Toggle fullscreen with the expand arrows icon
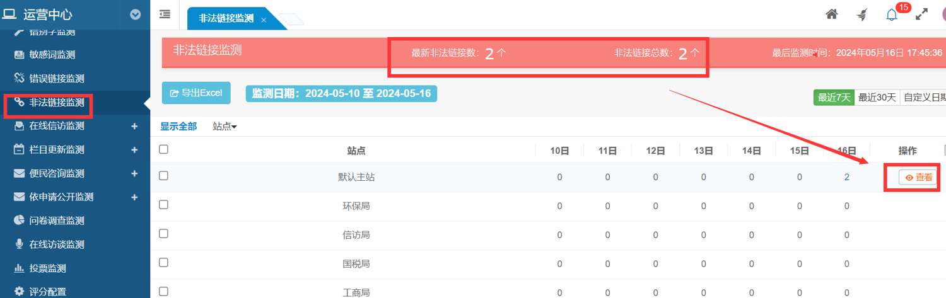946x298 pixels. click(x=921, y=14)
